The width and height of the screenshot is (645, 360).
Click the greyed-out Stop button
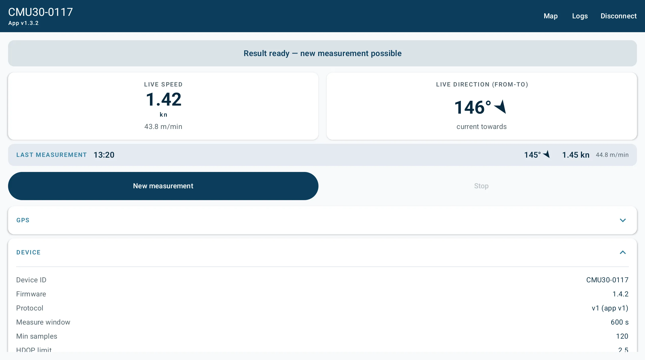pyautogui.click(x=481, y=186)
